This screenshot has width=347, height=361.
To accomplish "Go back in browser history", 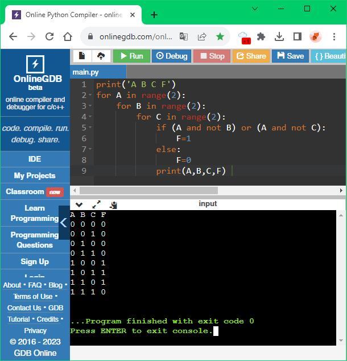I will point(13,36).
